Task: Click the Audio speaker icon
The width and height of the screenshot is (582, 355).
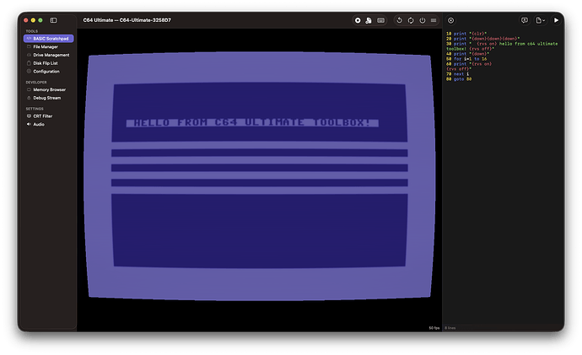Action: pyautogui.click(x=29, y=124)
